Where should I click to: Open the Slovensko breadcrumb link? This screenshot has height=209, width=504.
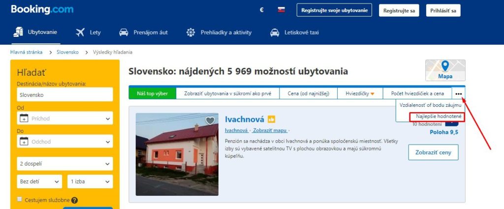(x=67, y=52)
